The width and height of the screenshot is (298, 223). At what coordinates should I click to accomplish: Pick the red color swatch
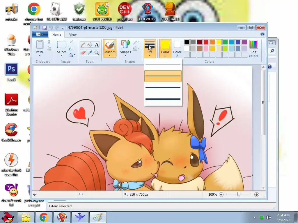(206, 42)
